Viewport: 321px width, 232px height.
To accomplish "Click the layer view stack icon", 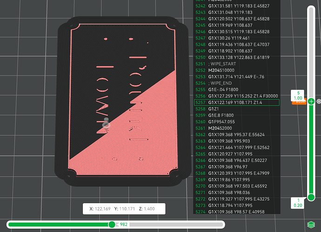I will pyautogui.click(x=311, y=225).
